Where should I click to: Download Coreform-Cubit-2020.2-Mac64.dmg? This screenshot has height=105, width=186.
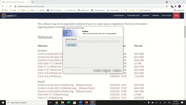point(56,91)
